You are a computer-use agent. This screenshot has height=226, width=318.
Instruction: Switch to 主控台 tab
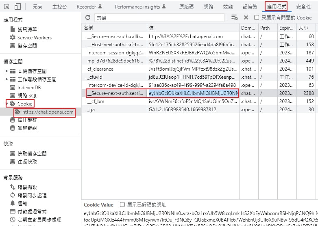click(x=59, y=7)
